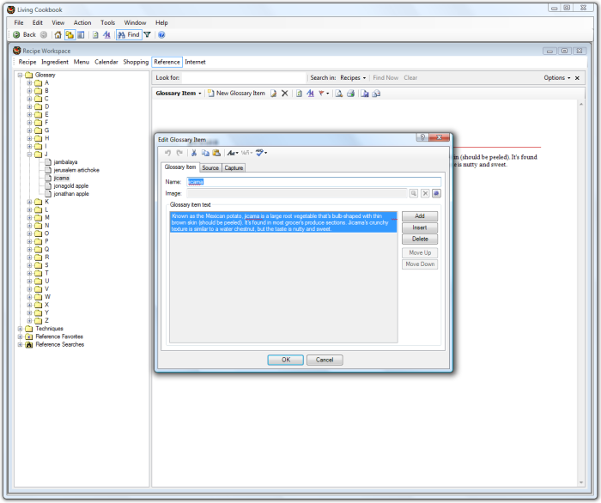The image size is (601, 503).
Task: Click the funnel filter icon in main toolbar
Action: tap(147, 35)
